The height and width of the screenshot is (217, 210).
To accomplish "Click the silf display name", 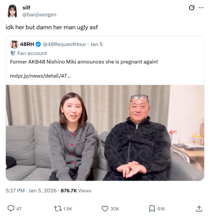I will pos(26,8).
